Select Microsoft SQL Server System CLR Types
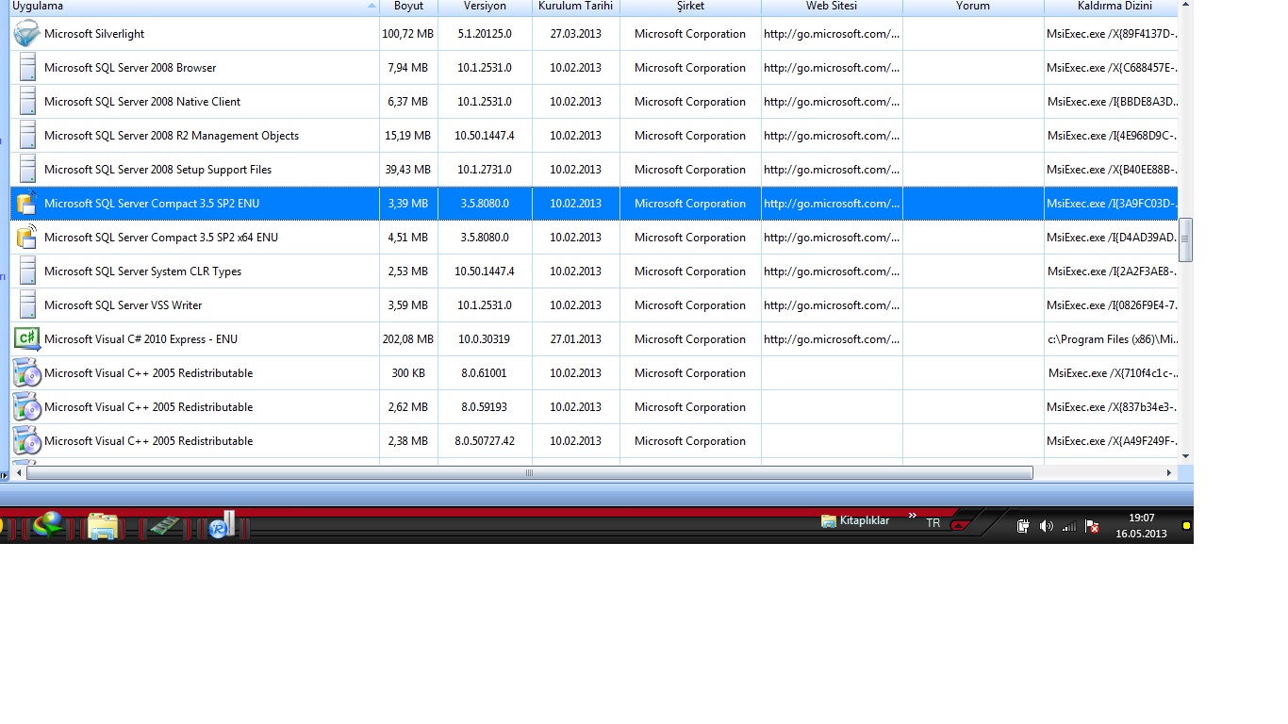The image size is (1288, 724). [x=142, y=271]
